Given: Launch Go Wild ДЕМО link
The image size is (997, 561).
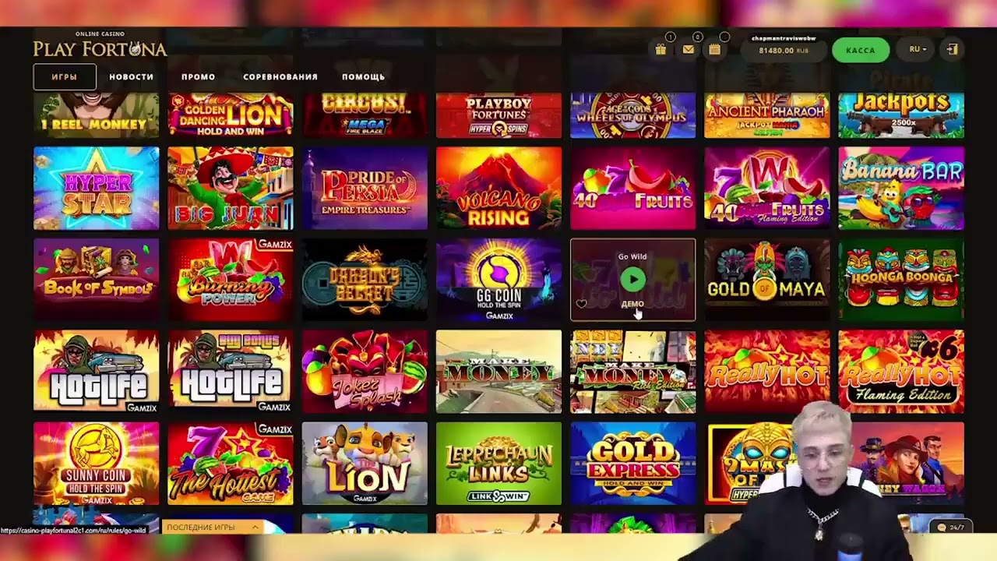Looking at the screenshot, I should pos(632,304).
